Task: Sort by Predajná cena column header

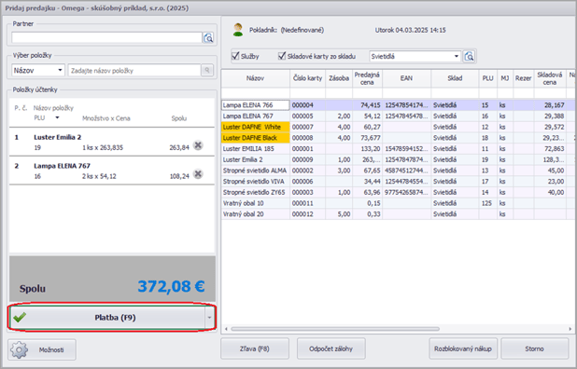Action: pyautogui.click(x=367, y=78)
